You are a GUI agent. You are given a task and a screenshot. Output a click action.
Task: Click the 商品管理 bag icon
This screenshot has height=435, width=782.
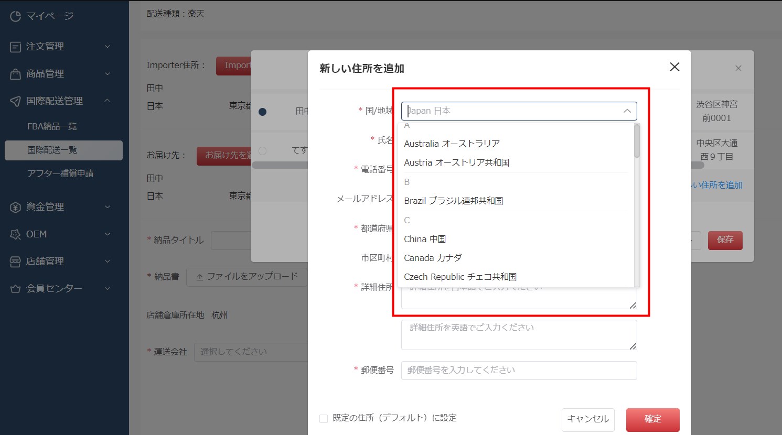point(15,74)
